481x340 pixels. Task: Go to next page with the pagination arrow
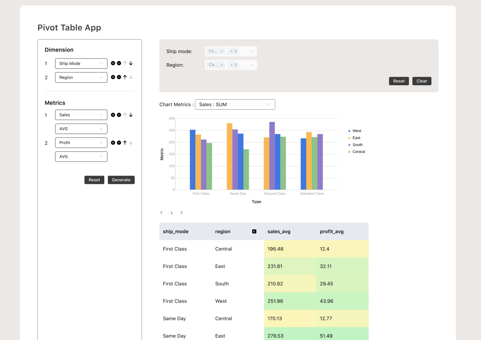pyautogui.click(x=182, y=213)
